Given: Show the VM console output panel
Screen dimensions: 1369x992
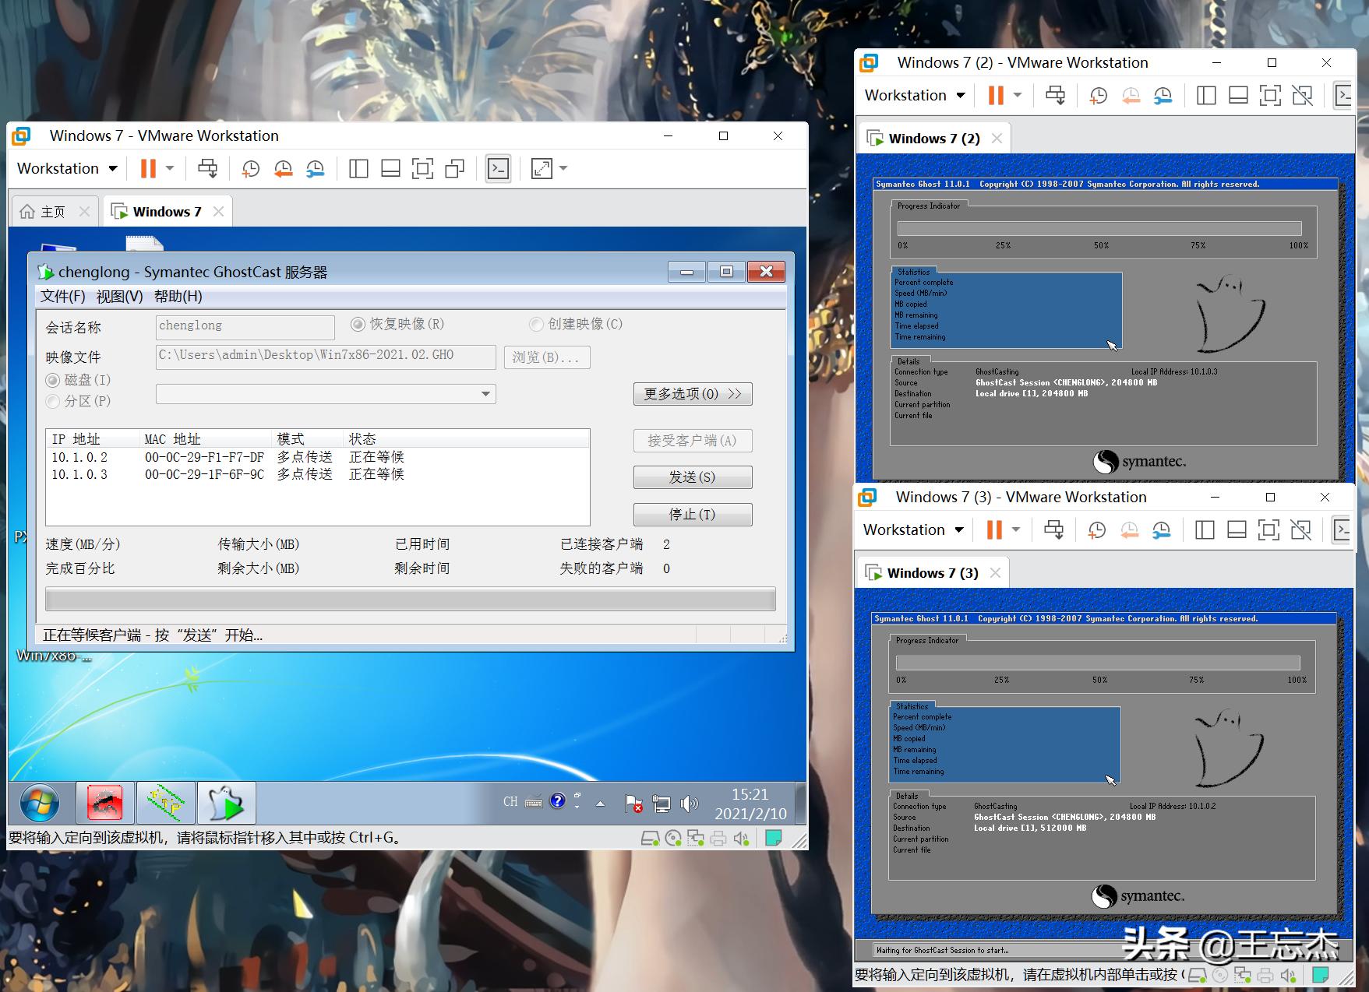Looking at the screenshot, I should tap(498, 168).
